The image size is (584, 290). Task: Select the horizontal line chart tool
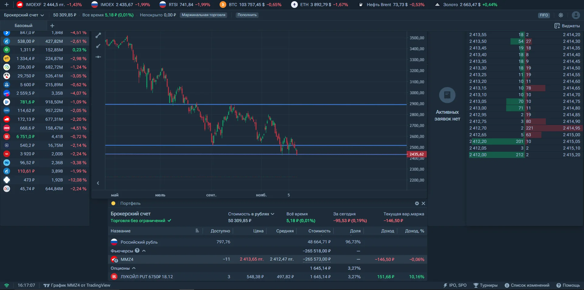(x=98, y=57)
